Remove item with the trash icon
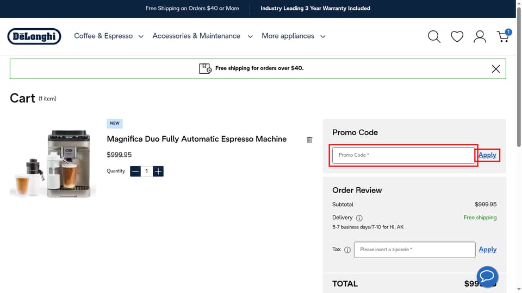Screen dimensions: 522x293 pyautogui.click(x=309, y=140)
